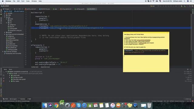
Task: Open Finder from the Dock
Action: 45,105
